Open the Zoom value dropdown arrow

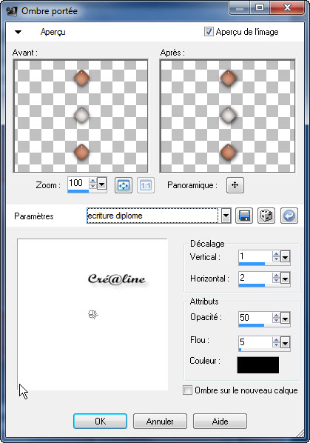[x=102, y=184]
